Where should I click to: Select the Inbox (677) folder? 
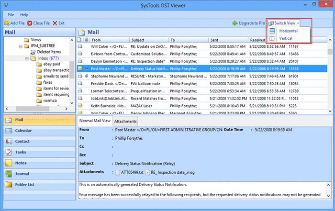(48, 58)
